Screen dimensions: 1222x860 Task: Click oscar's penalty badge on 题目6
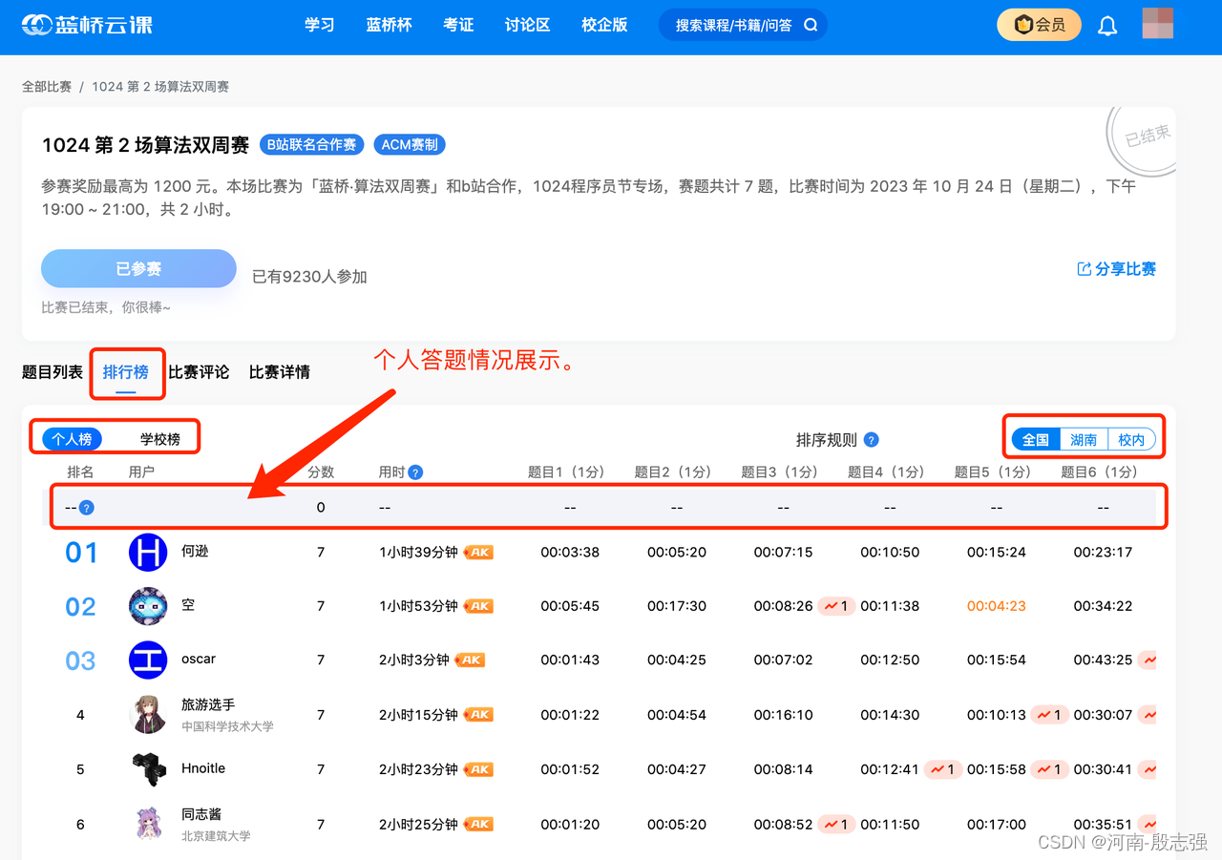[x=1147, y=660]
